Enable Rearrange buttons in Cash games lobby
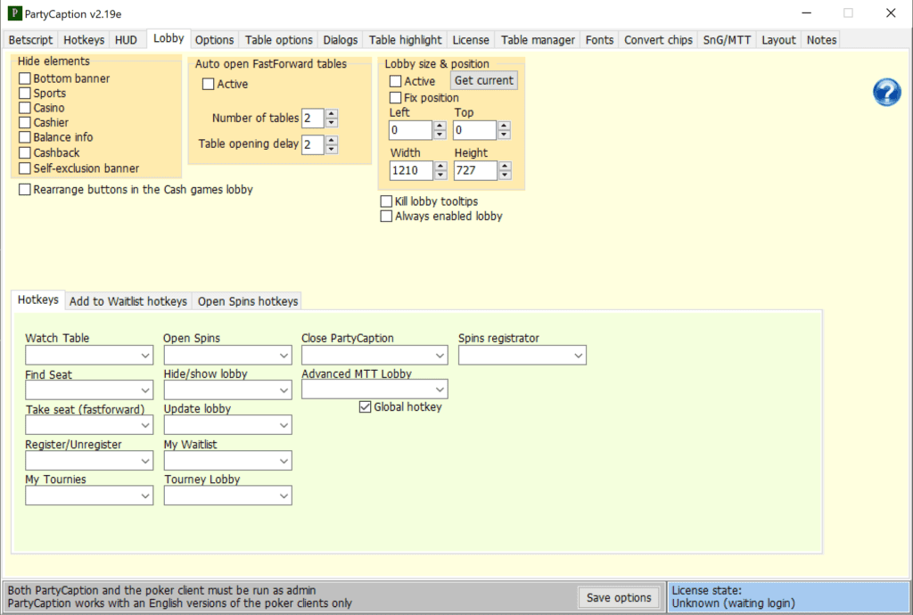This screenshot has width=913, height=615. point(24,189)
